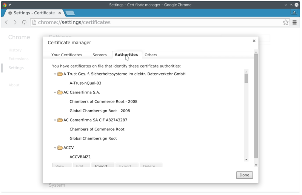The width and height of the screenshot is (302, 195).
Task: Click the browser forward arrow
Action: [15, 22]
